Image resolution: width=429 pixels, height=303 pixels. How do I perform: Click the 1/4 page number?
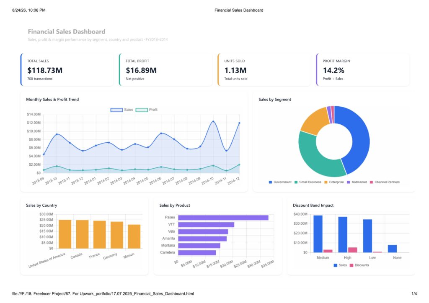click(x=414, y=294)
